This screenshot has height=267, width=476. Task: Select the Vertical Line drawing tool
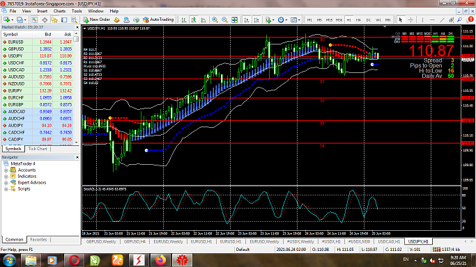422,19
